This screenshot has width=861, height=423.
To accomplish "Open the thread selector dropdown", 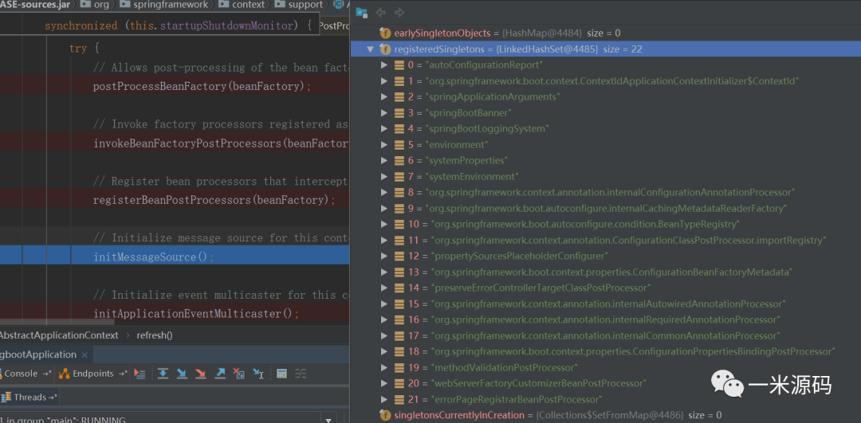I will tap(328, 419).
